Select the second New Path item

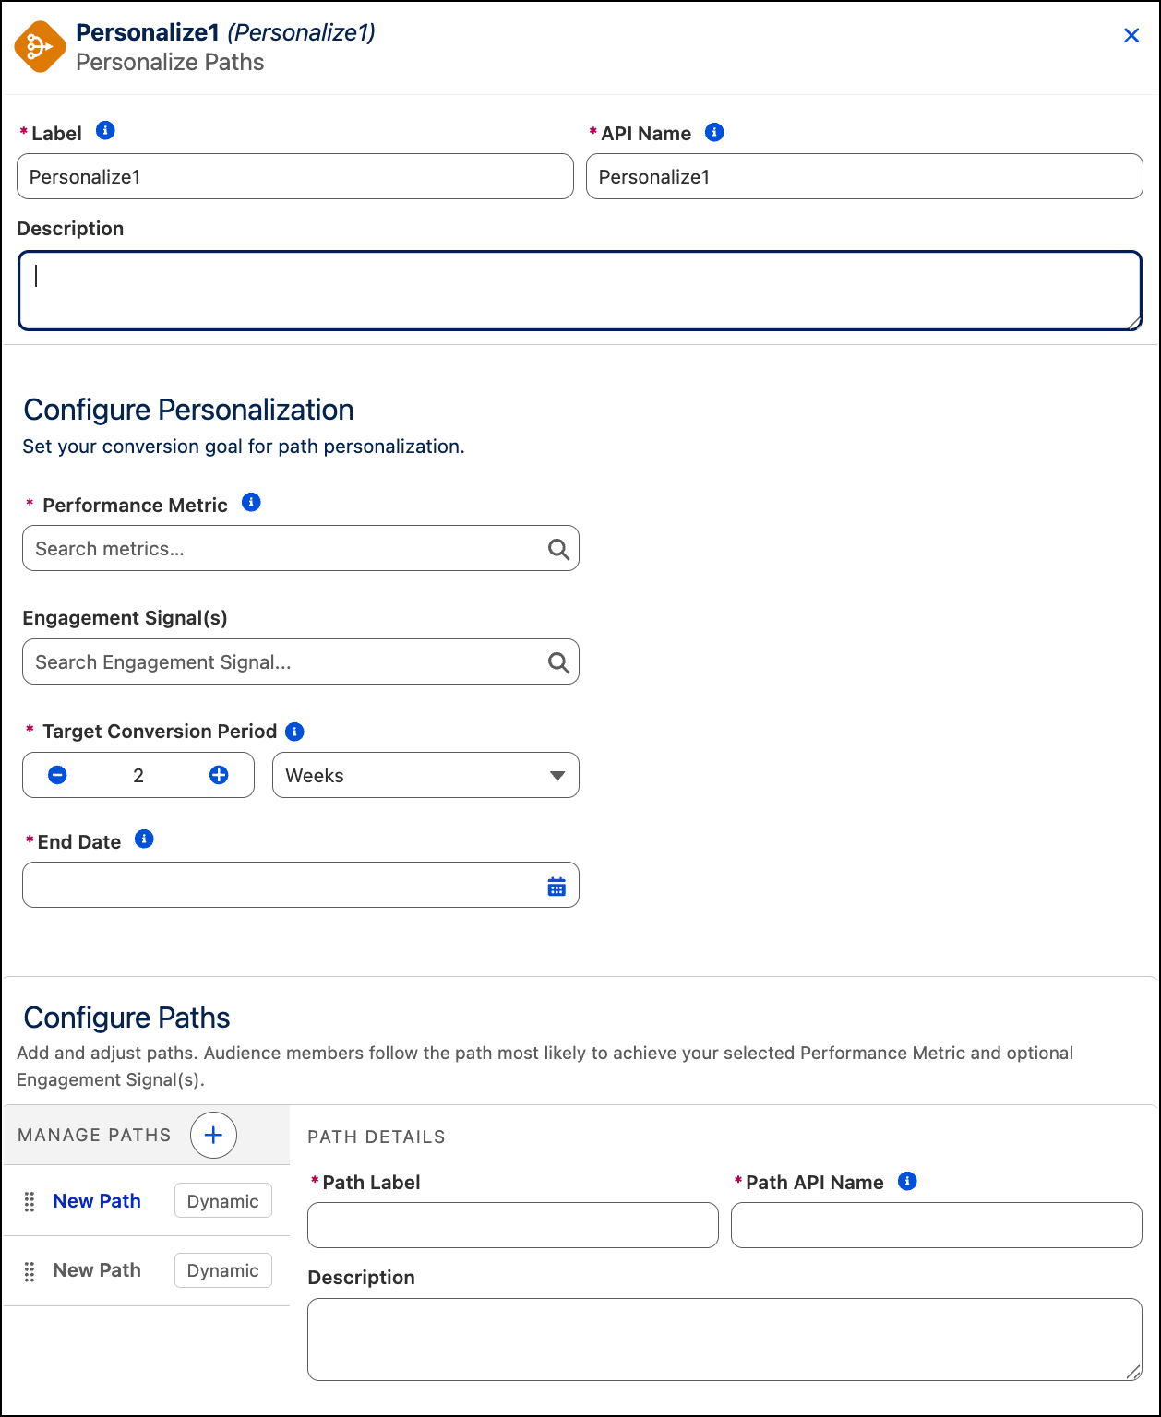pos(97,1270)
